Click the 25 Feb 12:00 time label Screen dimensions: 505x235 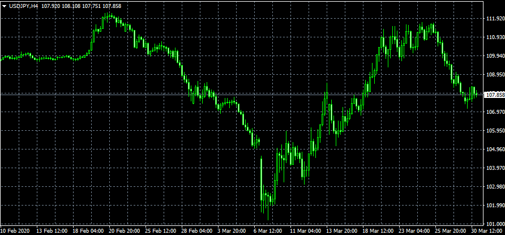[160, 231]
